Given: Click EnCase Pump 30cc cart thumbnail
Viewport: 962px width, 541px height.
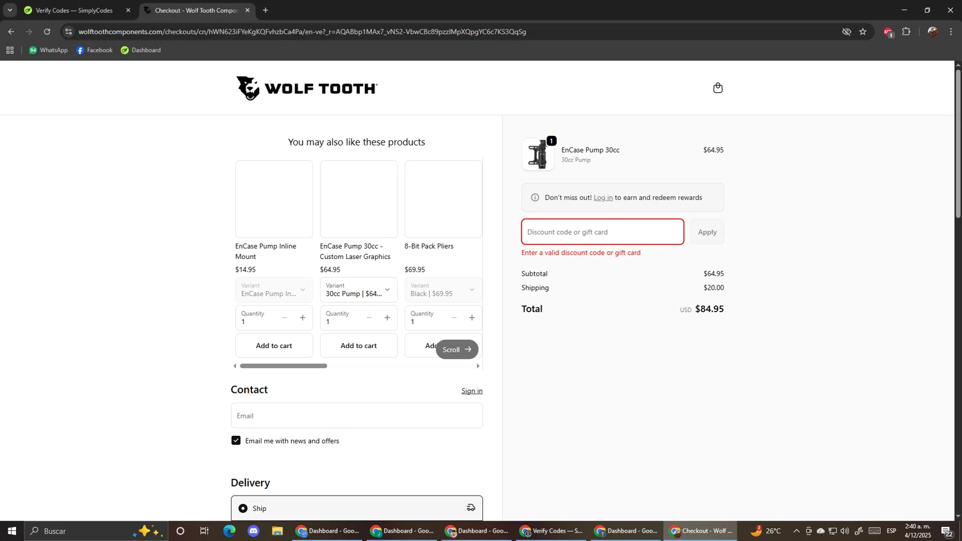Looking at the screenshot, I should 538,154.
